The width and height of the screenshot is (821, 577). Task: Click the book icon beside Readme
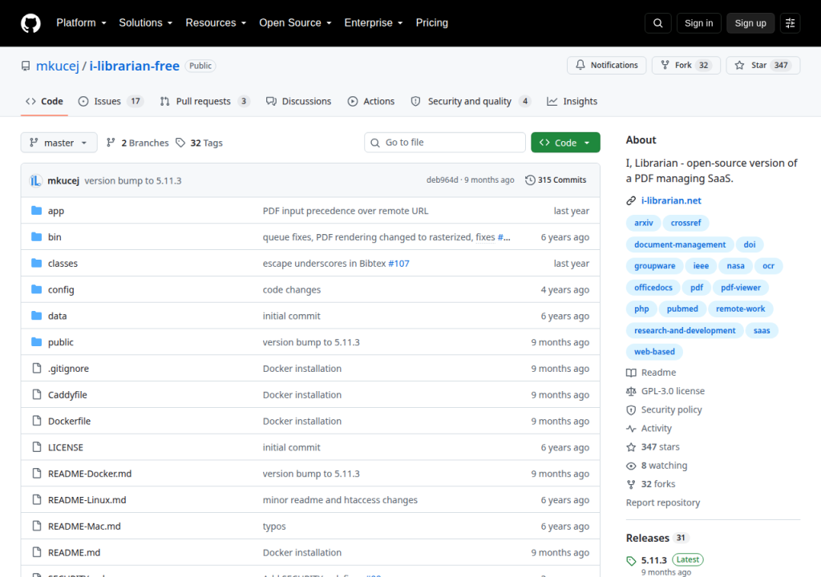[631, 373]
